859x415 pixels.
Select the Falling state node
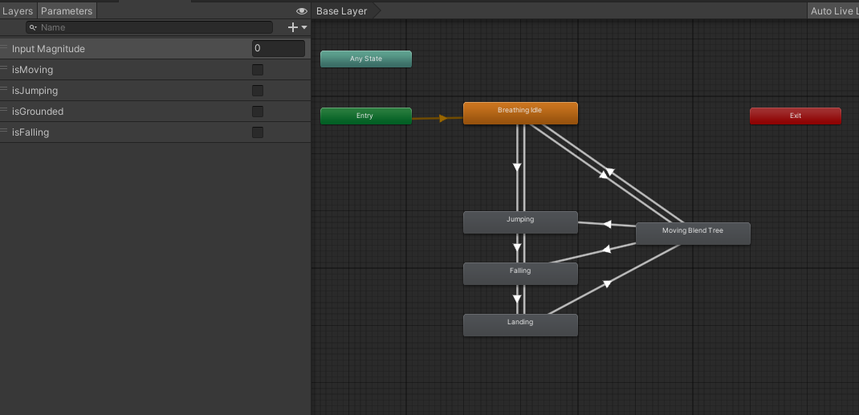point(520,274)
